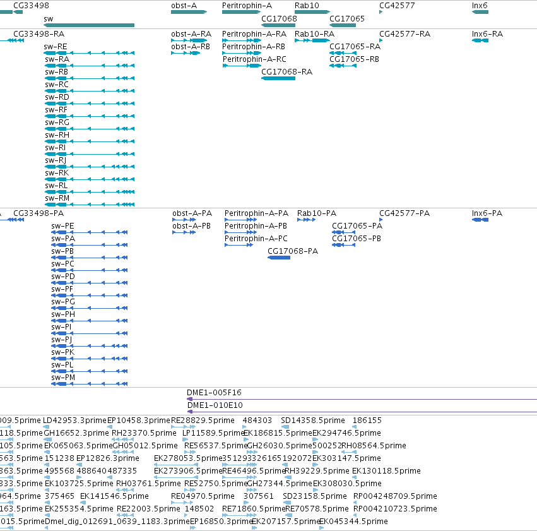Image resolution: width=537 pixels, height=531 pixels.
Task: Click protein Rab10-PA
Action: [x=306, y=220]
